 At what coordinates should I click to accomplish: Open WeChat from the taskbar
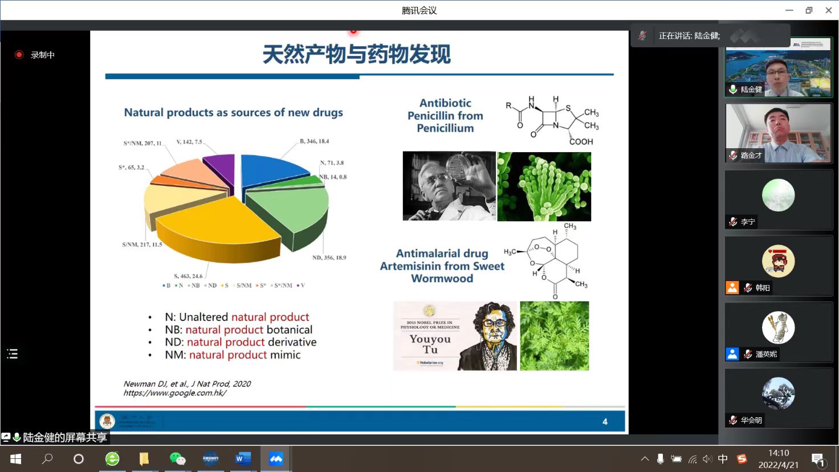pyautogui.click(x=177, y=459)
